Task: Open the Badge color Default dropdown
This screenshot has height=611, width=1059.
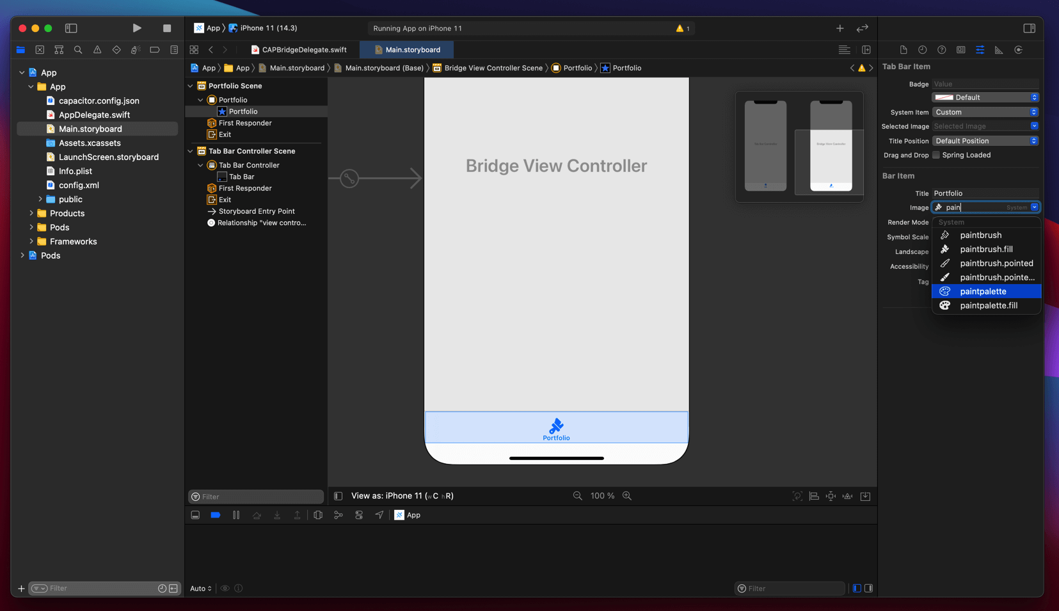Action: pyautogui.click(x=985, y=97)
